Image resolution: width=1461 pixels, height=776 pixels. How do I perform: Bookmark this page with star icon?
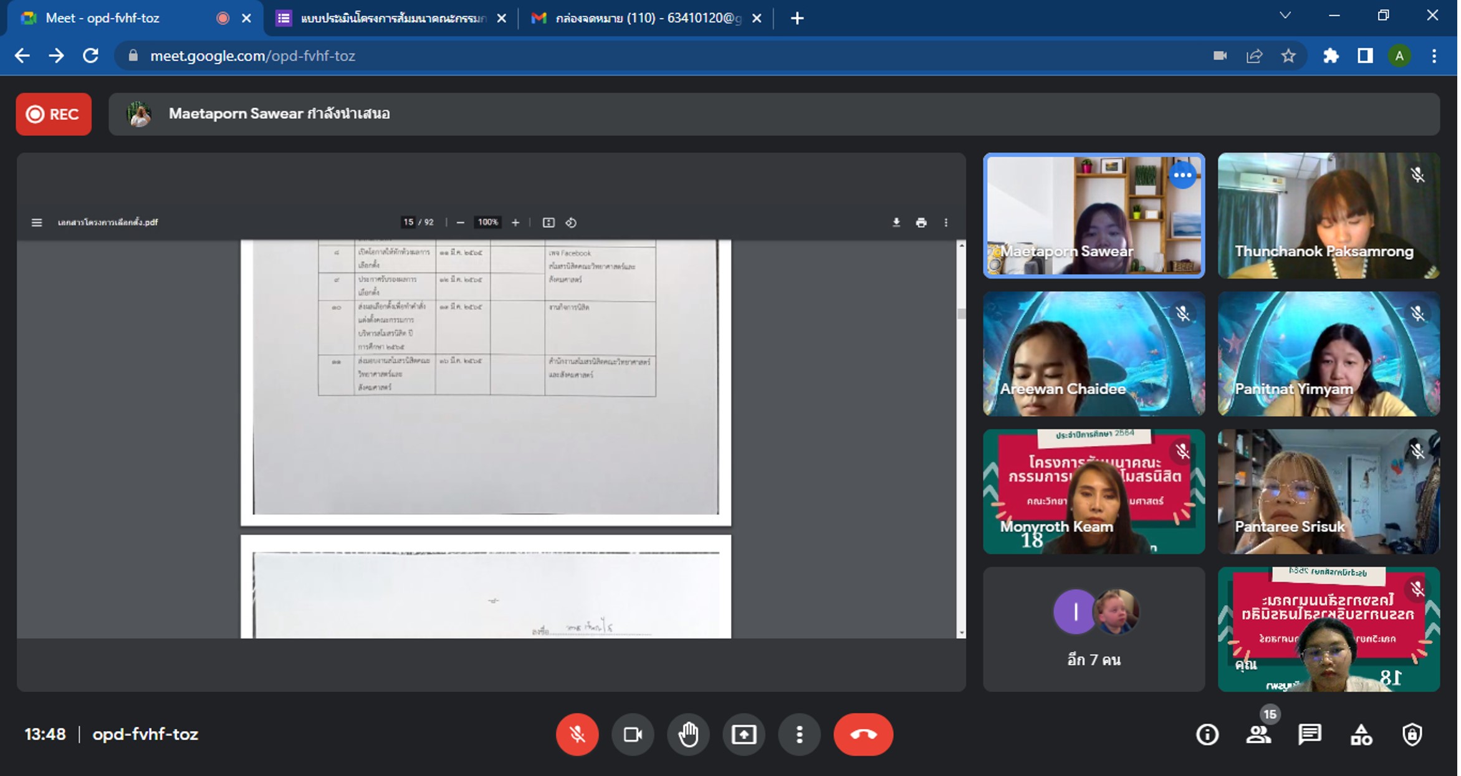(1288, 56)
